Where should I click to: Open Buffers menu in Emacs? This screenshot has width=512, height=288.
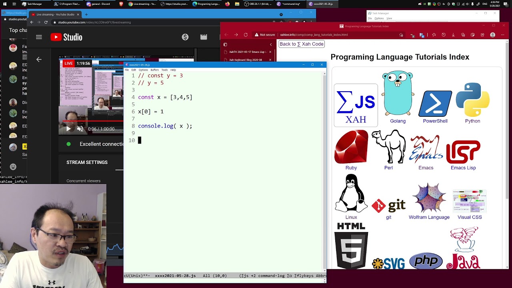coord(154,70)
